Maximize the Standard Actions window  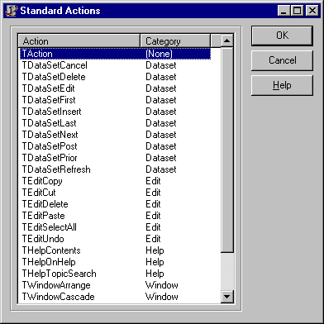297,11
